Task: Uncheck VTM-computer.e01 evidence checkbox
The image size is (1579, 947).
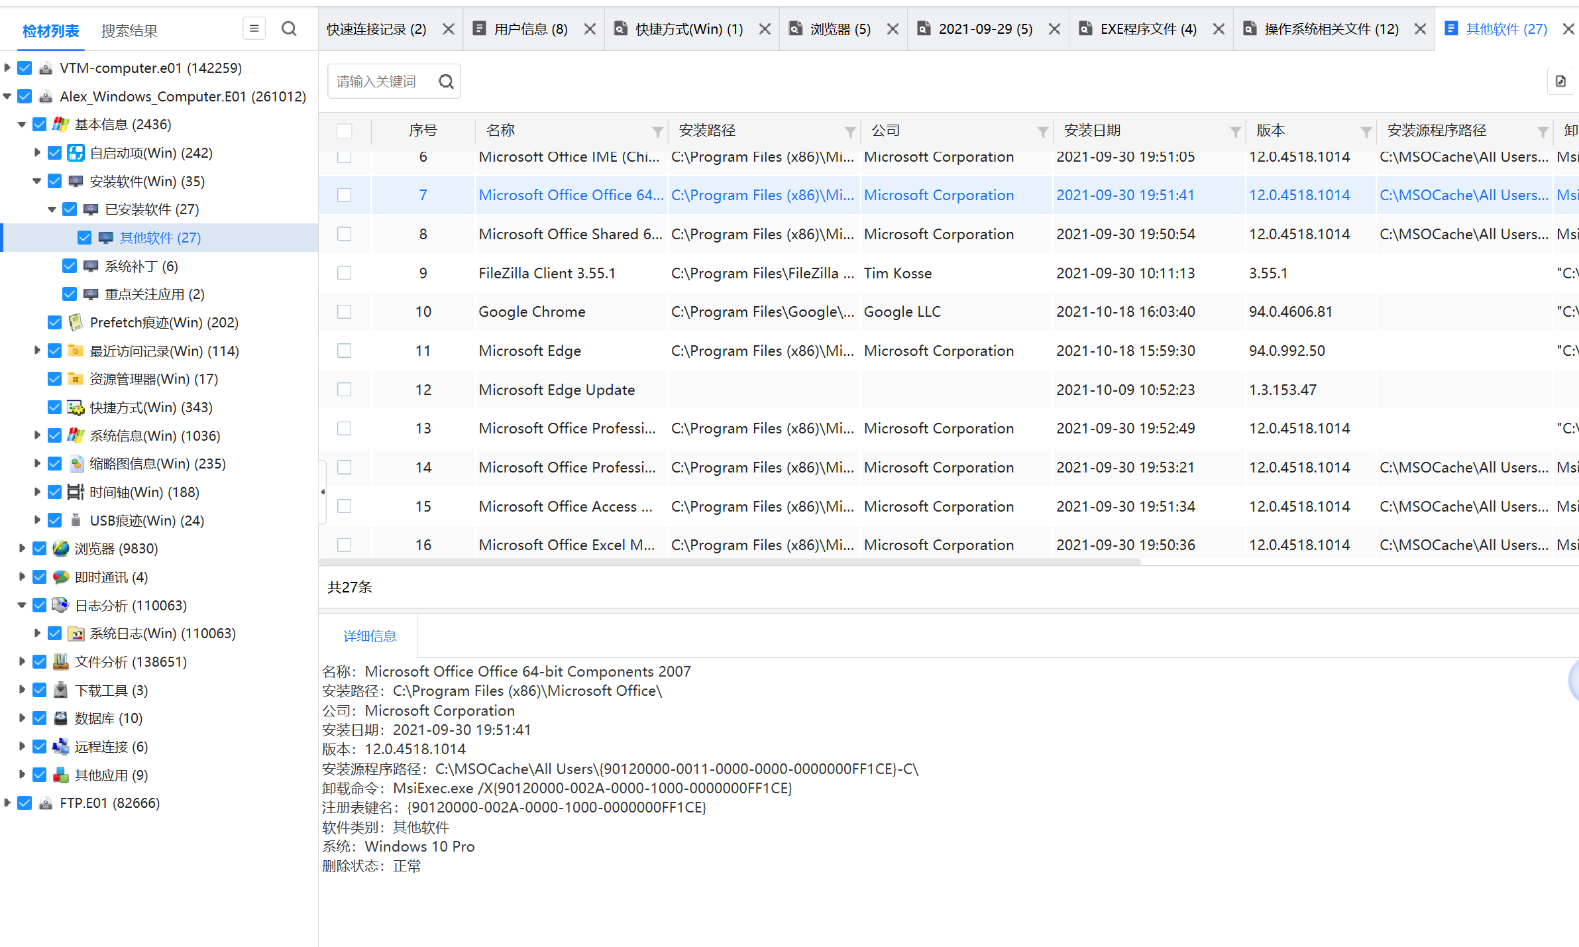Action: pos(25,68)
